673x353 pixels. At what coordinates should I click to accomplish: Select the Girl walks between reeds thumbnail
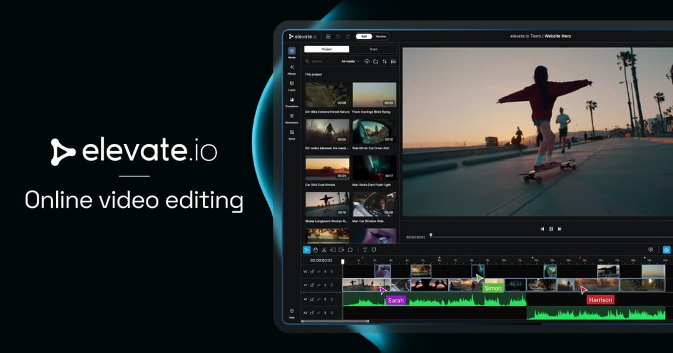coord(327,131)
